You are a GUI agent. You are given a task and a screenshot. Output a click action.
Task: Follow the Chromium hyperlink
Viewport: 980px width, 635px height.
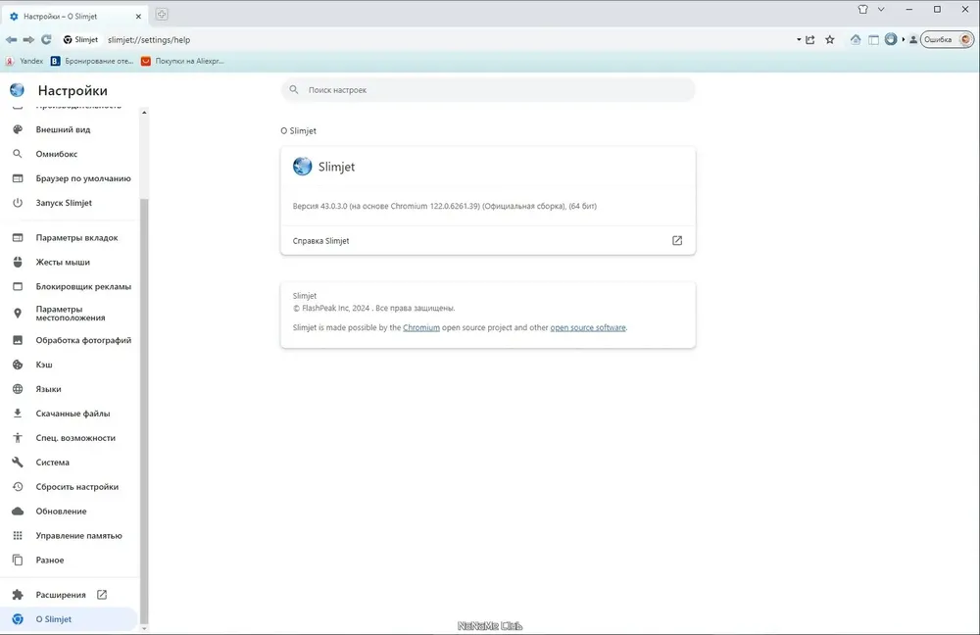point(421,327)
